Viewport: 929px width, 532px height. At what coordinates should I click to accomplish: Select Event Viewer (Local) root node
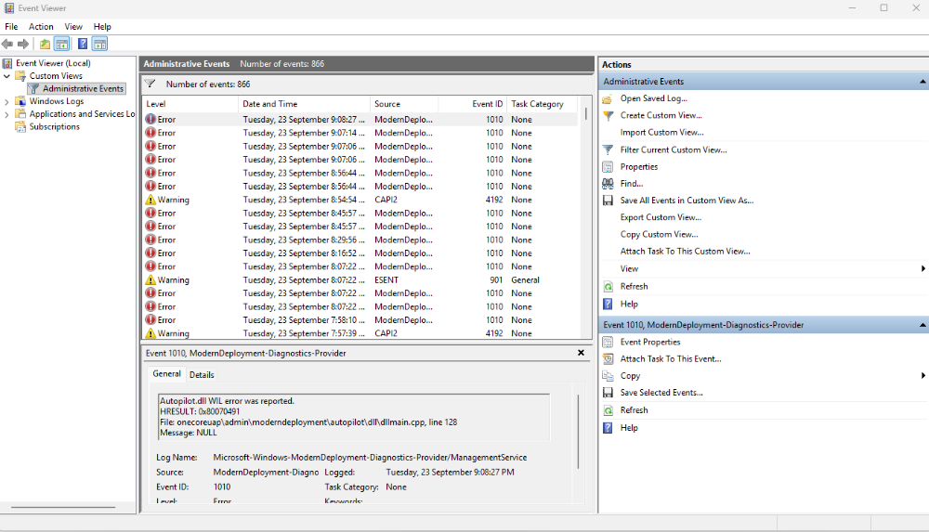(x=53, y=63)
